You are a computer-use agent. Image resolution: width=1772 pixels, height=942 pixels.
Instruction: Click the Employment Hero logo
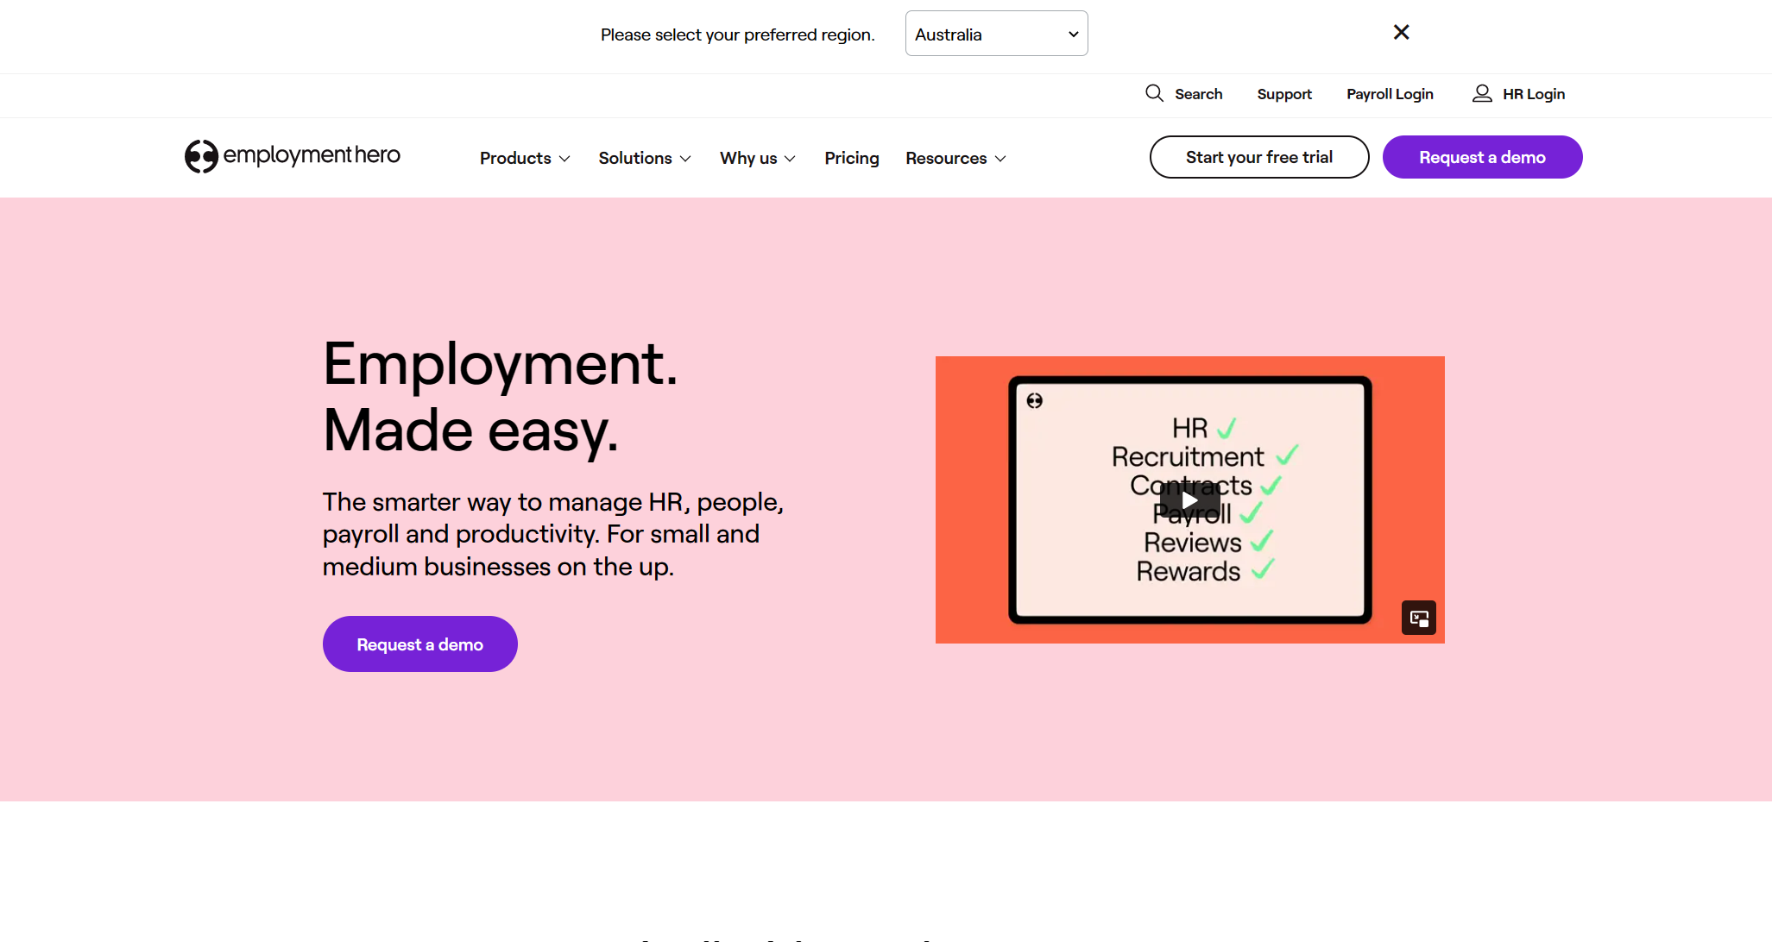coord(293,156)
